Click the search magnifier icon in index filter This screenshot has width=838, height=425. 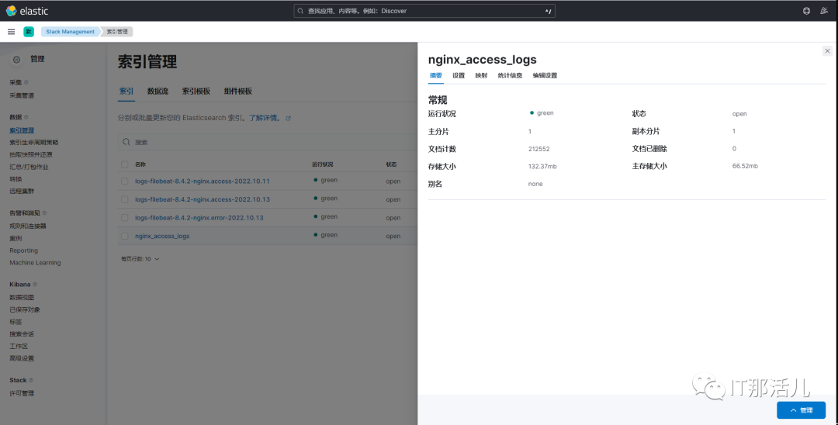[126, 142]
